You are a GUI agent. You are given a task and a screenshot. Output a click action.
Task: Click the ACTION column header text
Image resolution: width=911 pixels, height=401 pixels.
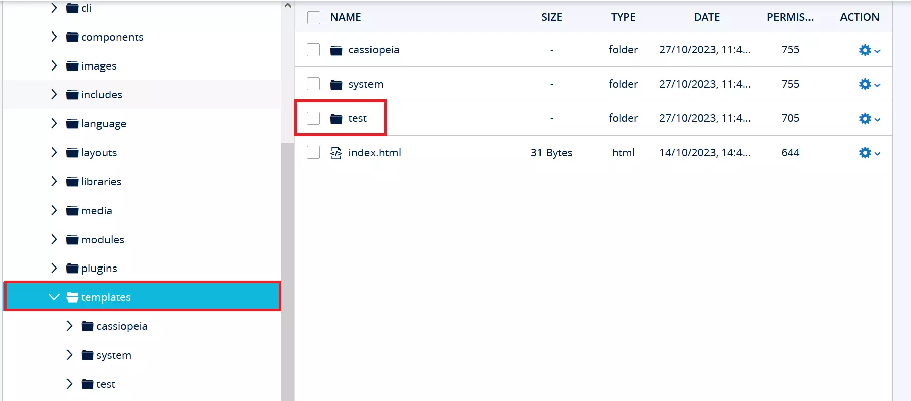coord(860,17)
